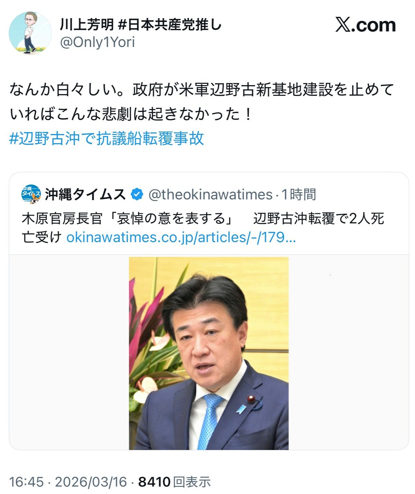Click the quoted tweet's 1時間 timestamp
415x494 pixels.
[x=298, y=195]
